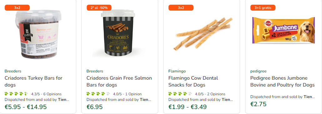Open 'Criadores Grain Free Salmon Bars' title
322x114 pixels.
(x=119, y=82)
